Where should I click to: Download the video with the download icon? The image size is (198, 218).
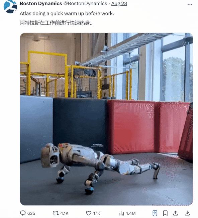click(x=187, y=213)
